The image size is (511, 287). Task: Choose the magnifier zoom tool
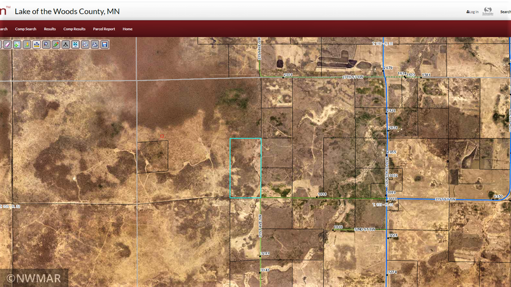click(x=46, y=45)
